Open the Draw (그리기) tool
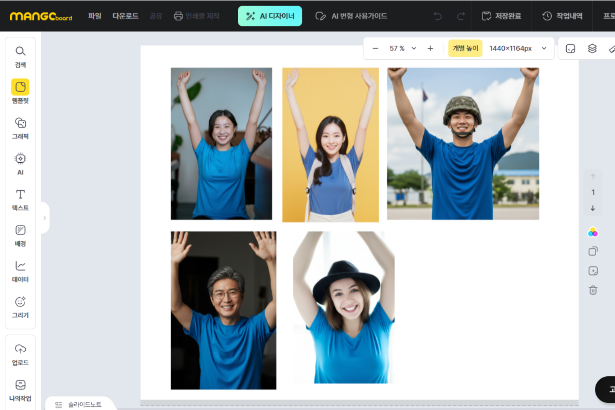 click(20, 307)
